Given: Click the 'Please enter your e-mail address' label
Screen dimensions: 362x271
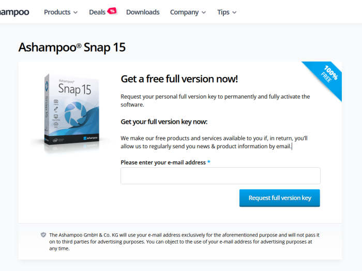Looking at the screenshot, I should (x=163, y=163).
